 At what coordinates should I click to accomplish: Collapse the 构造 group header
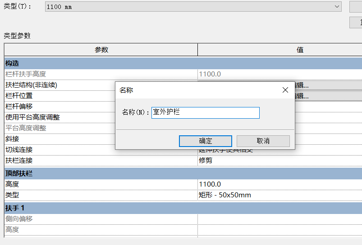pyautogui.click(x=12, y=63)
